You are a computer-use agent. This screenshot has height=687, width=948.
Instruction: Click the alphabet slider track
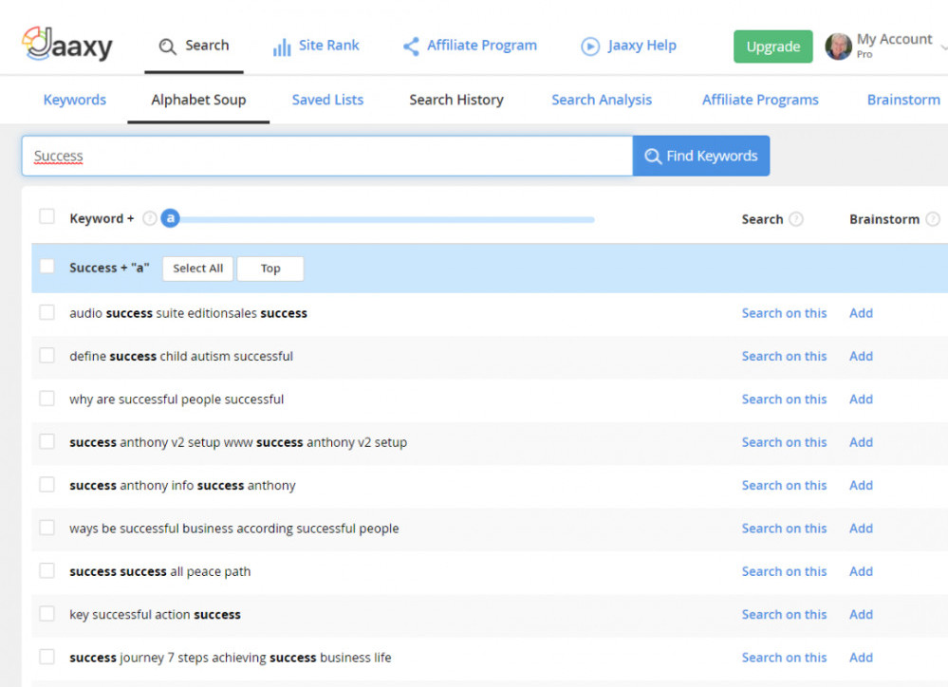coord(387,219)
